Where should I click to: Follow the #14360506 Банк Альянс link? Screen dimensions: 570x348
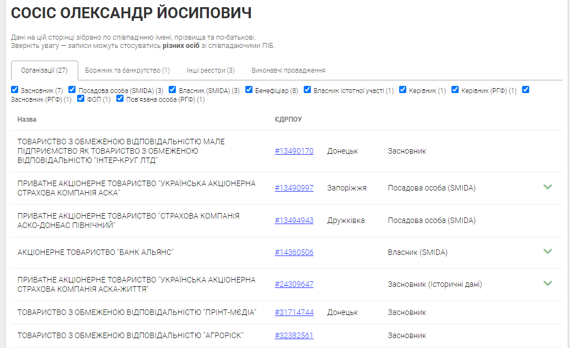pyautogui.click(x=294, y=253)
